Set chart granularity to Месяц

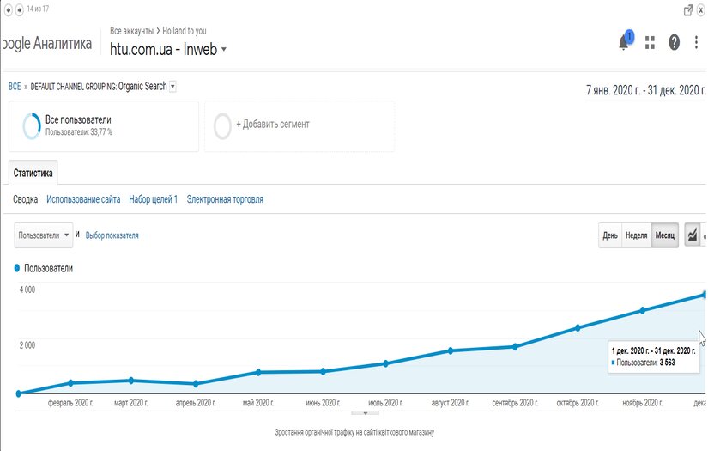point(665,235)
